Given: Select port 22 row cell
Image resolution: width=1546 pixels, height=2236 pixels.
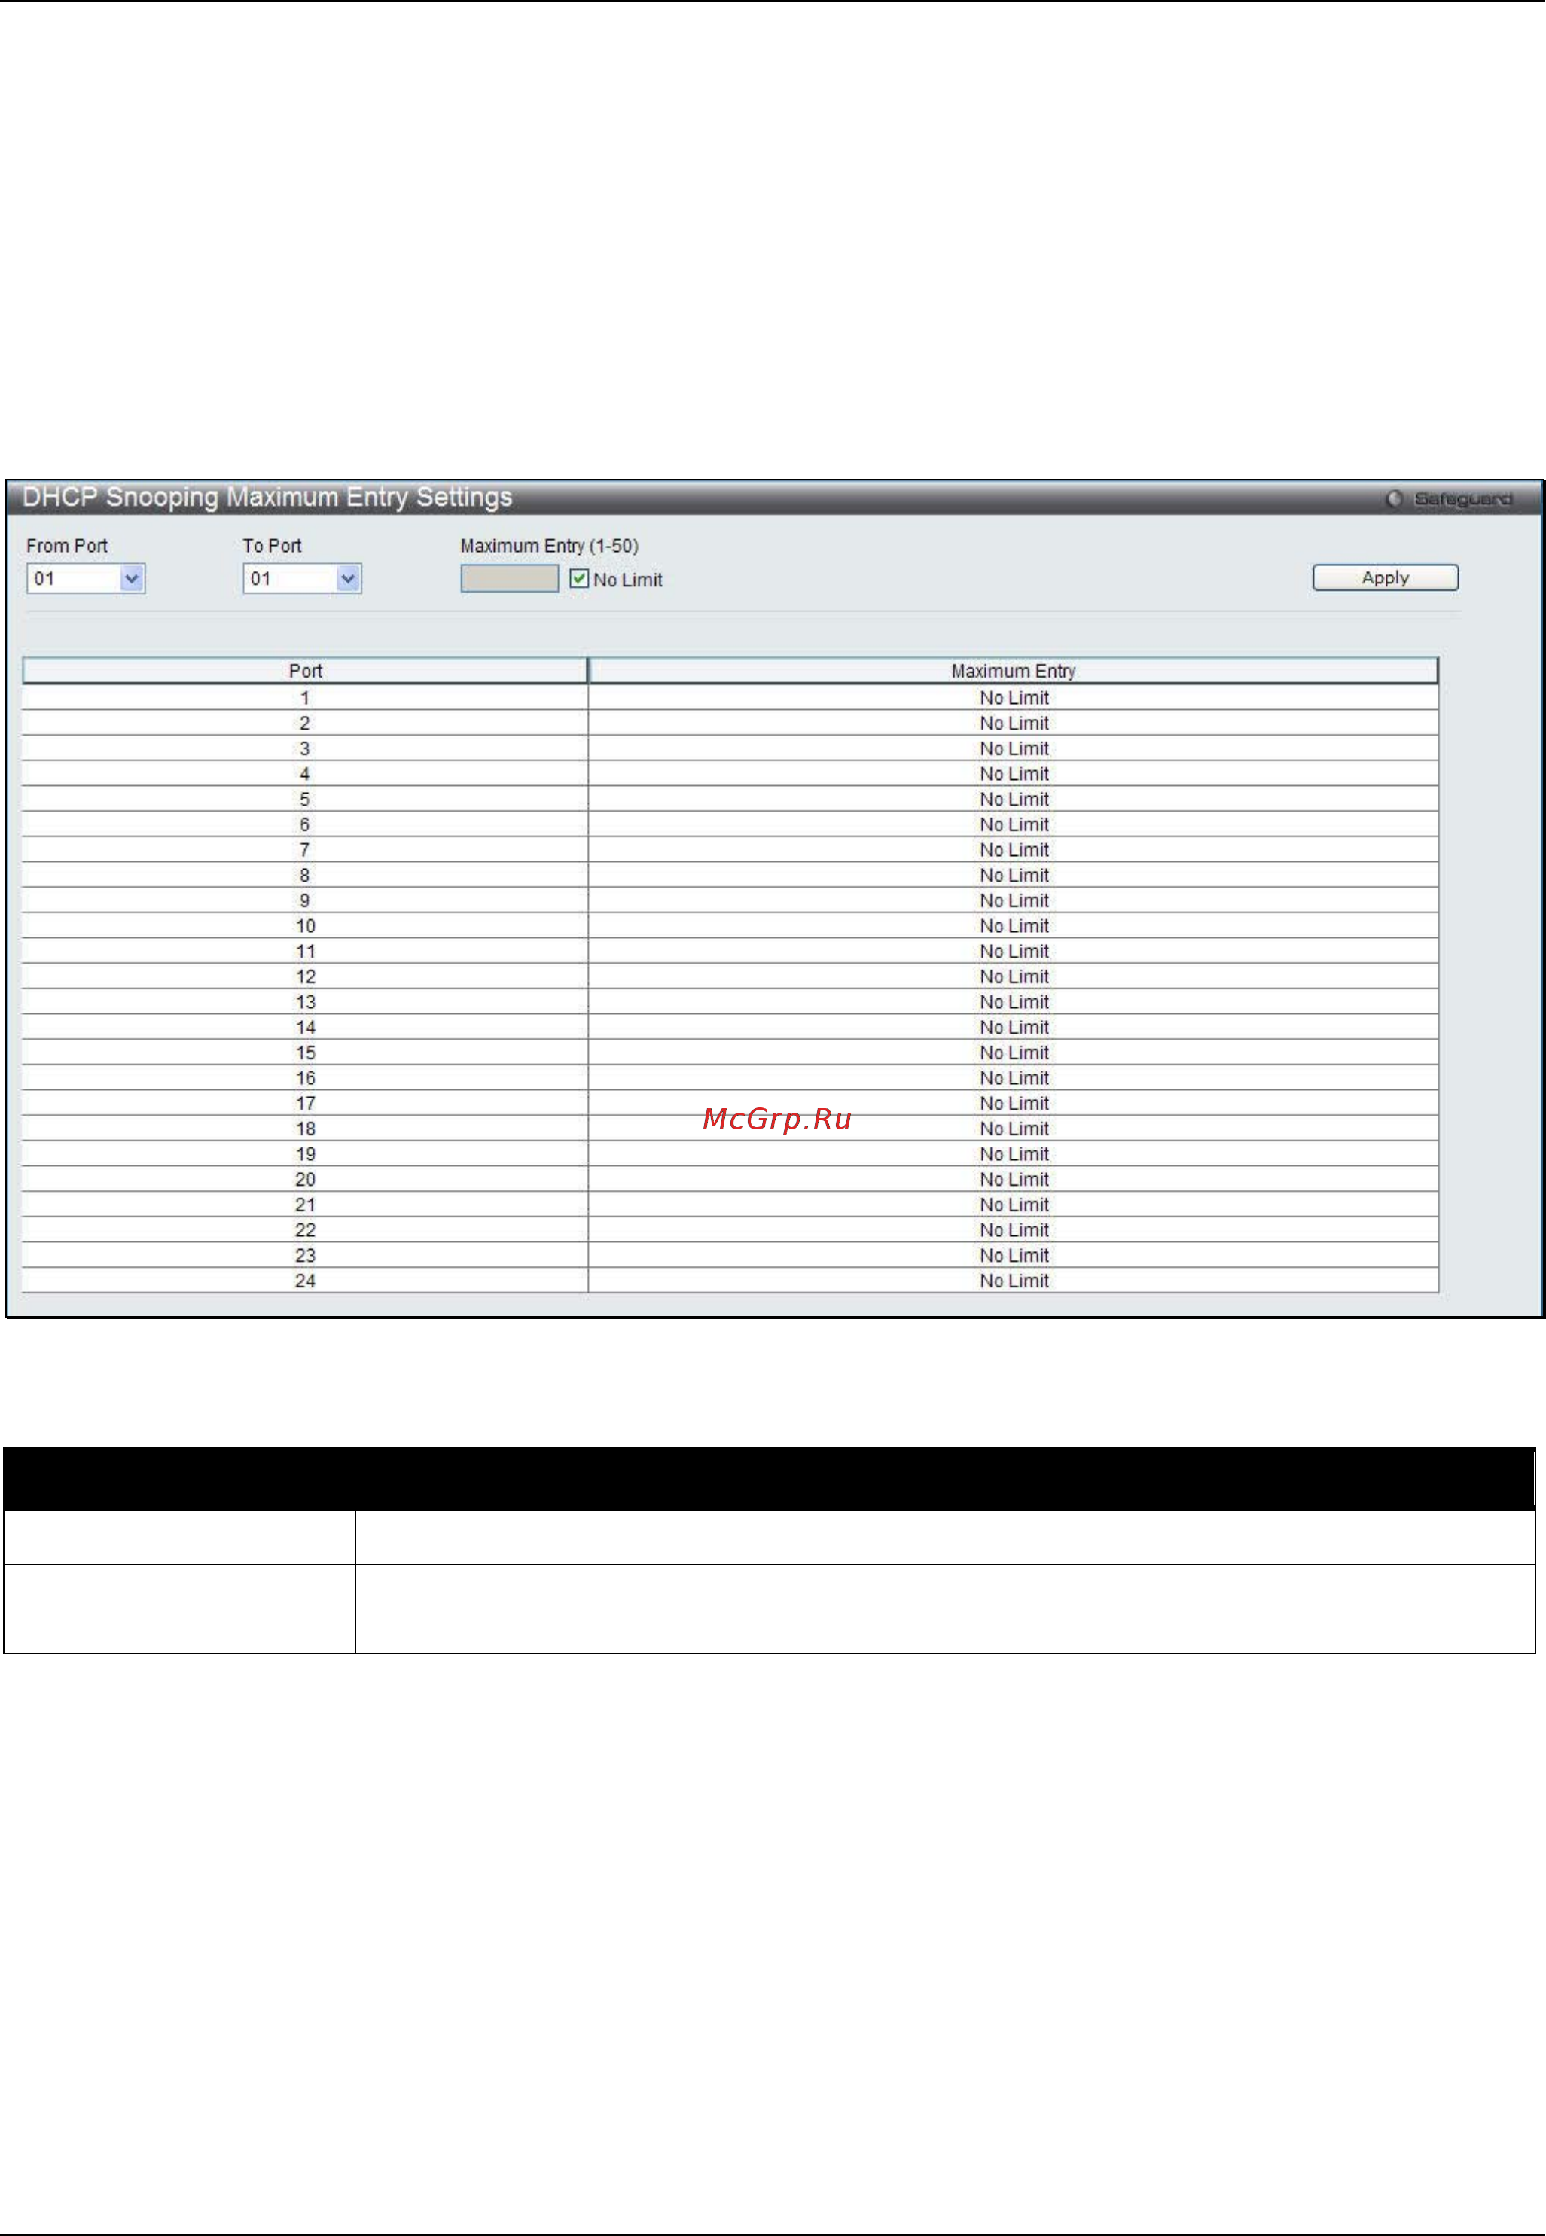Looking at the screenshot, I should point(305,1230).
